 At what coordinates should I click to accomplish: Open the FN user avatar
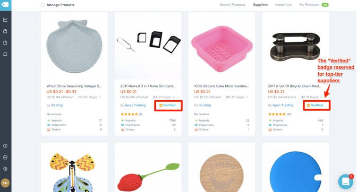click(x=5, y=183)
